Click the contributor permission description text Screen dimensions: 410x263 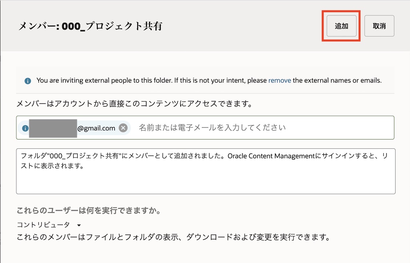tap(173, 237)
